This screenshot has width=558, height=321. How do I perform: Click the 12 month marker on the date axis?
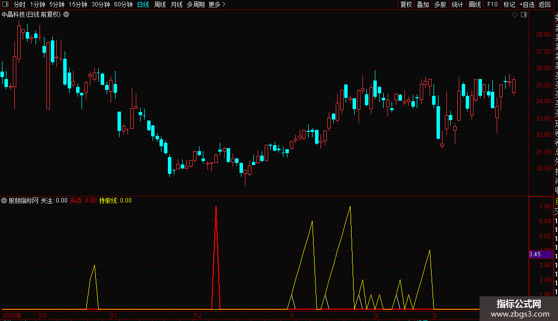click(198, 315)
